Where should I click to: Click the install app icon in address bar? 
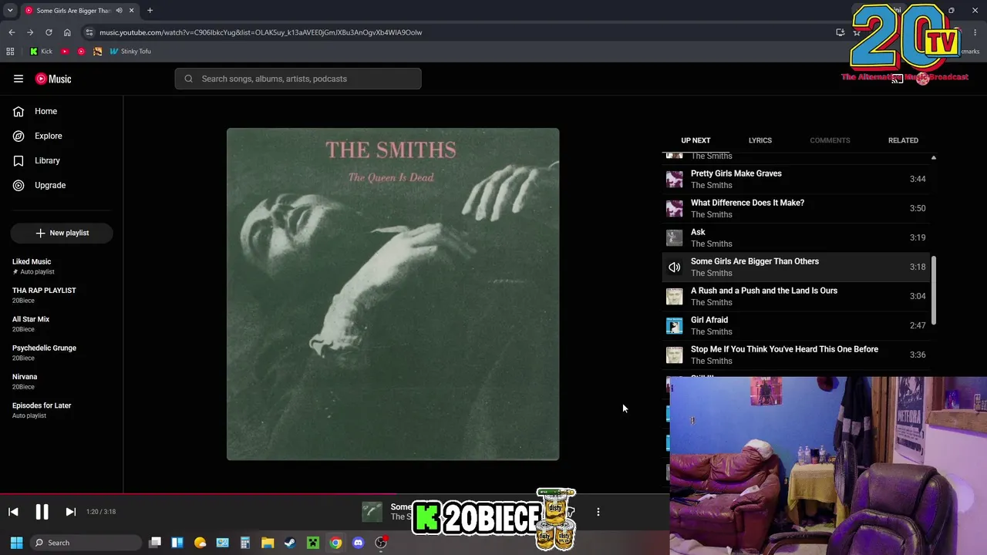click(x=840, y=32)
